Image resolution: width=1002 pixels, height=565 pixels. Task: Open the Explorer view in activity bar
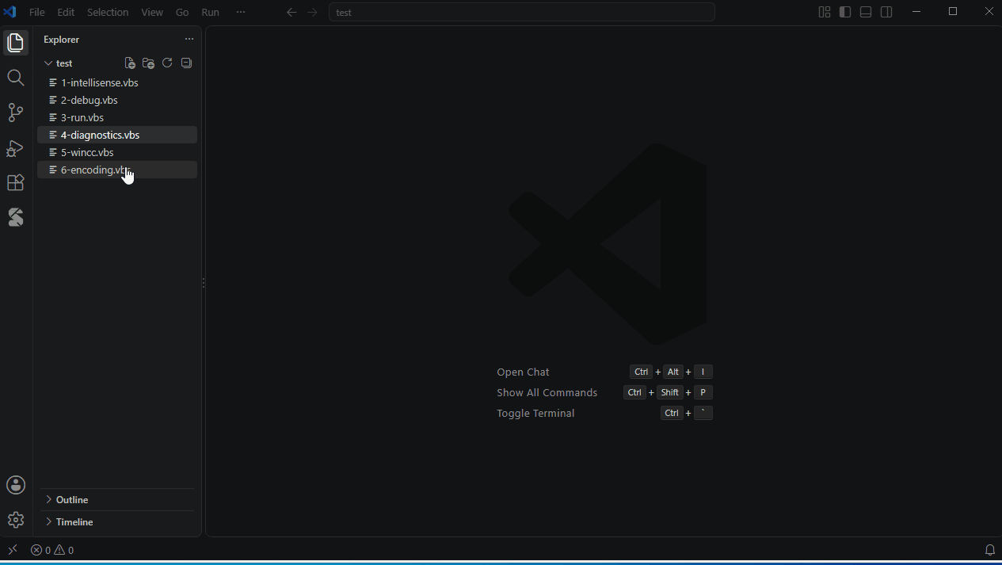coord(16,43)
